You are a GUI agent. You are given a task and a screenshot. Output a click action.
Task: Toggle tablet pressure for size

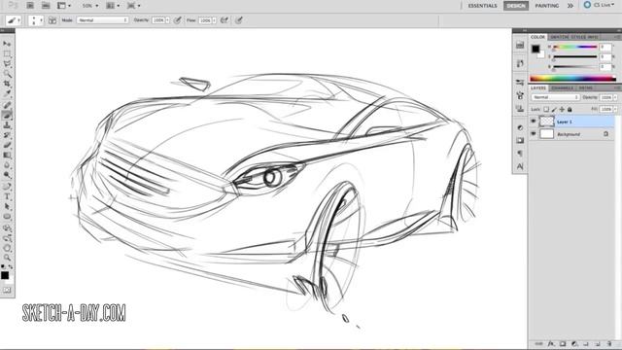coord(239,19)
